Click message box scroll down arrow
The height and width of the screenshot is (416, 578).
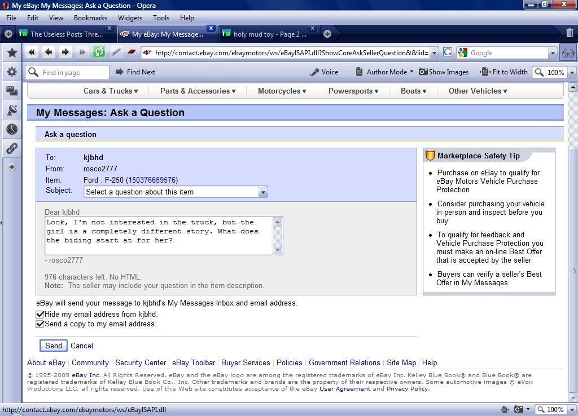tap(278, 250)
